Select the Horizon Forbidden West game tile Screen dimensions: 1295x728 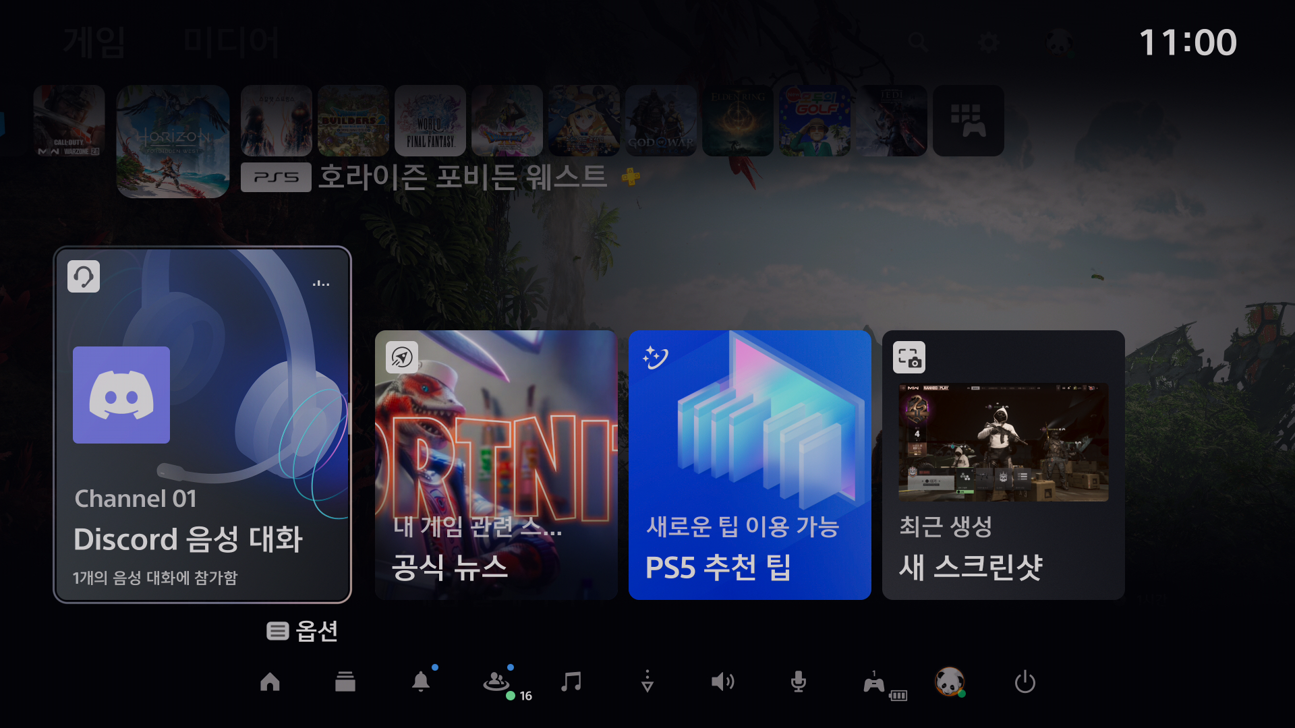pyautogui.click(x=173, y=142)
